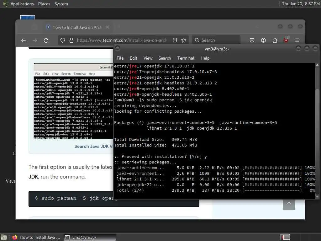Click the workspace switcher in bottom panel

(285, 237)
